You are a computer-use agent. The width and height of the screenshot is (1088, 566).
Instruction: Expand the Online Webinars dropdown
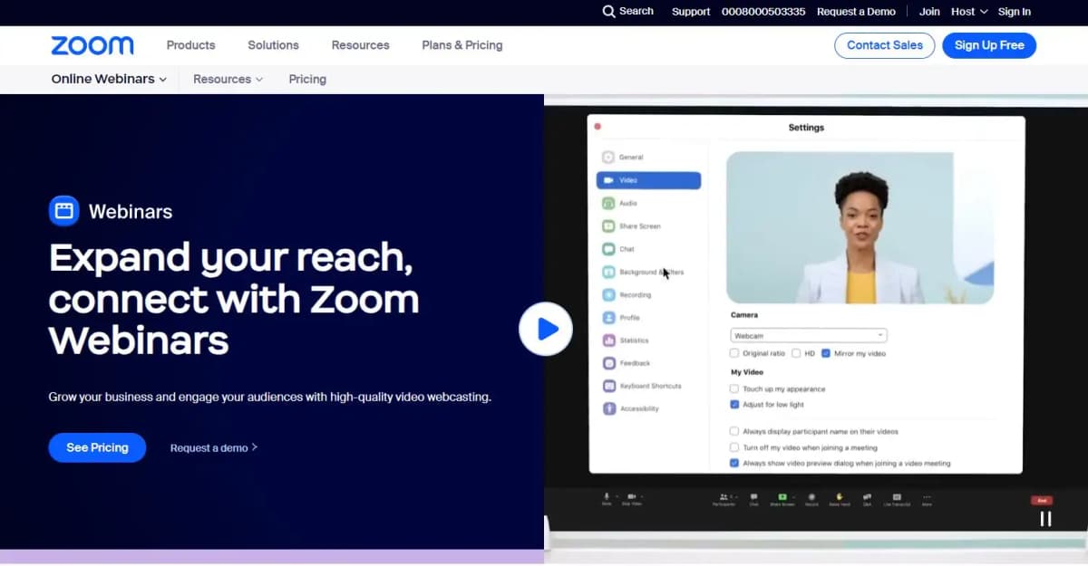[x=109, y=80]
